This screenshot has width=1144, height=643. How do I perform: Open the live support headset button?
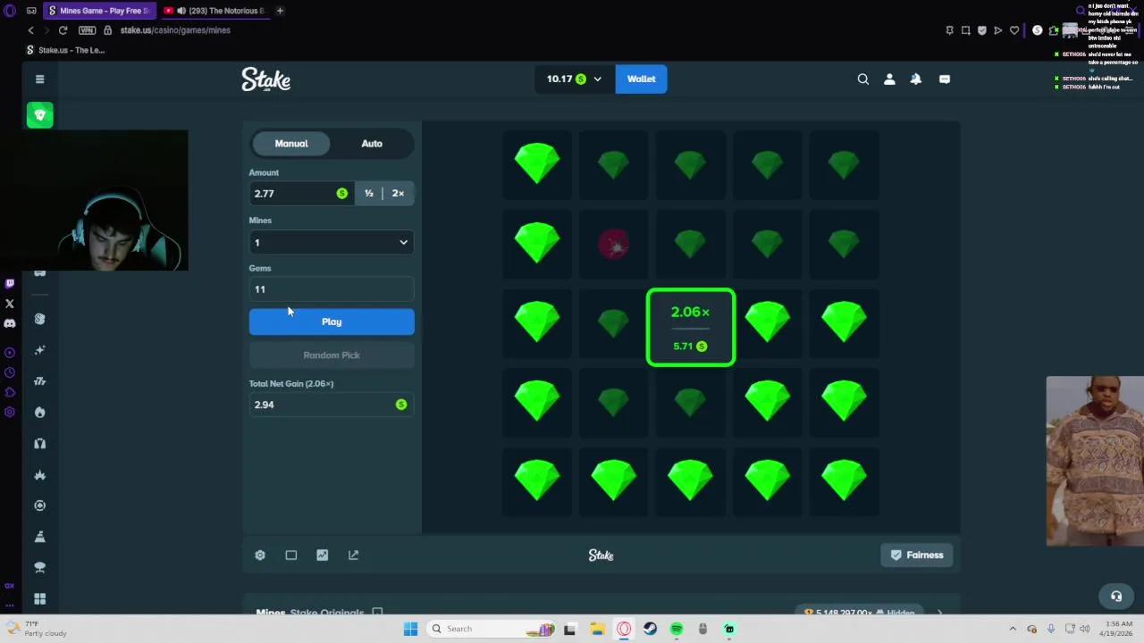1116,596
